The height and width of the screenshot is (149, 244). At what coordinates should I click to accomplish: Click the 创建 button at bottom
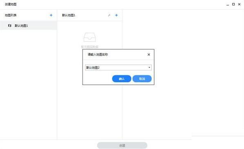(x=122, y=145)
